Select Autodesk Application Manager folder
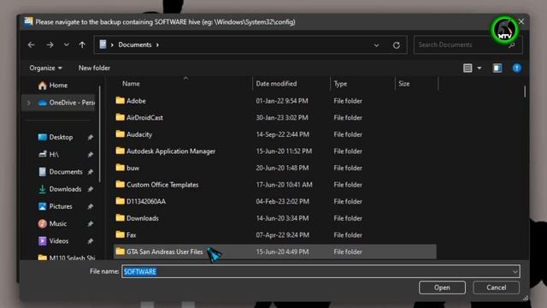The image size is (547, 308). [x=275, y=151]
